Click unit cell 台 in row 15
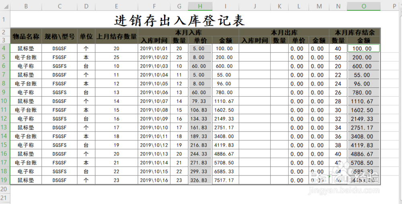Viewport: 402px width, 204px height. (86, 145)
